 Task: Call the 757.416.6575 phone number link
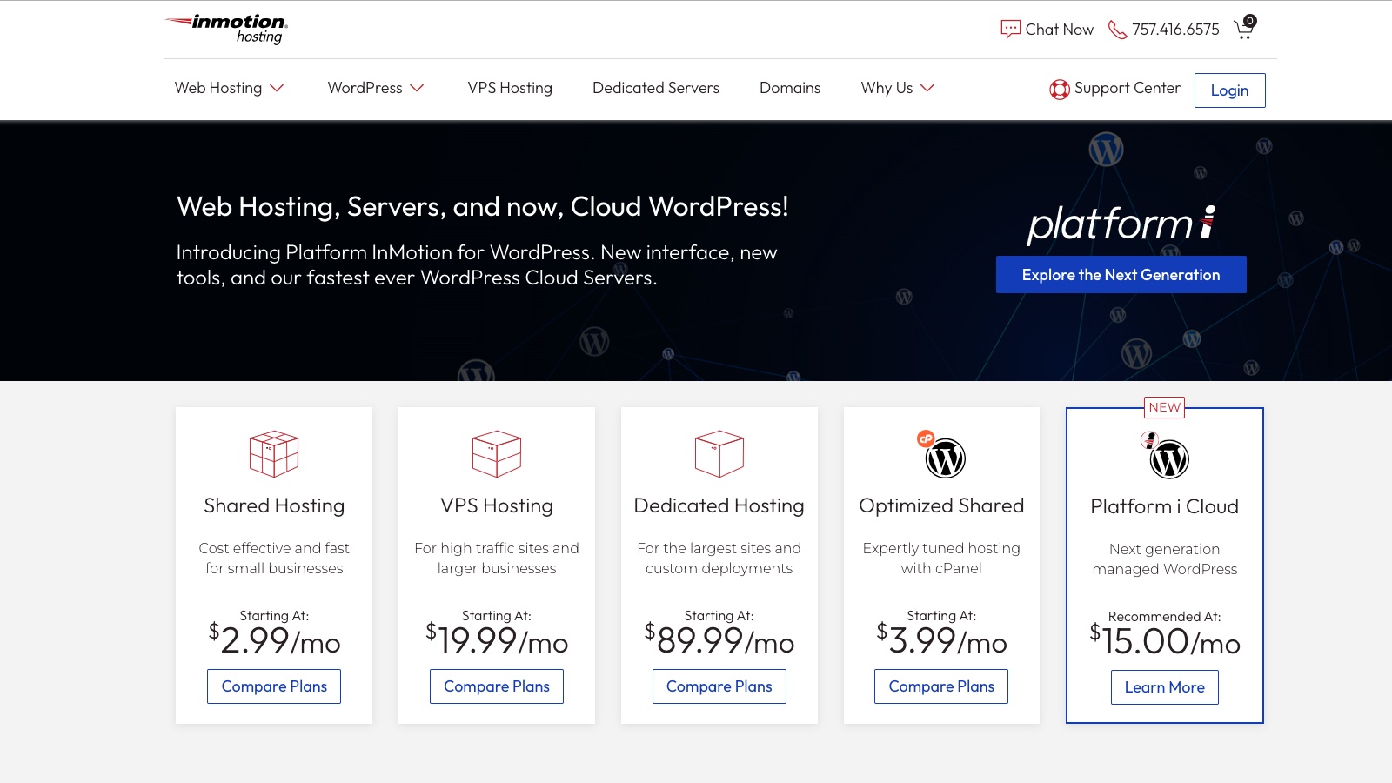click(x=1175, y=30)
